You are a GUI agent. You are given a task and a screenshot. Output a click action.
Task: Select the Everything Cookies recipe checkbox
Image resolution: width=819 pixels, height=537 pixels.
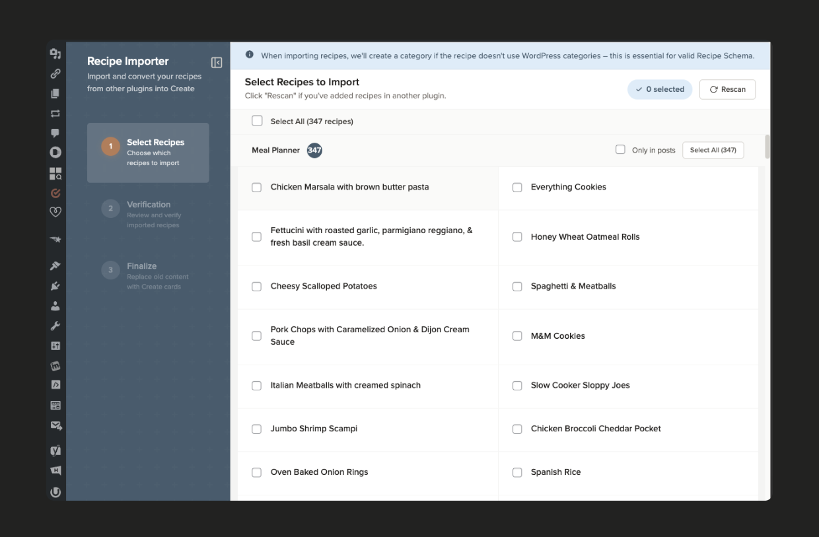pyautogui.click(x=518, y=186)
